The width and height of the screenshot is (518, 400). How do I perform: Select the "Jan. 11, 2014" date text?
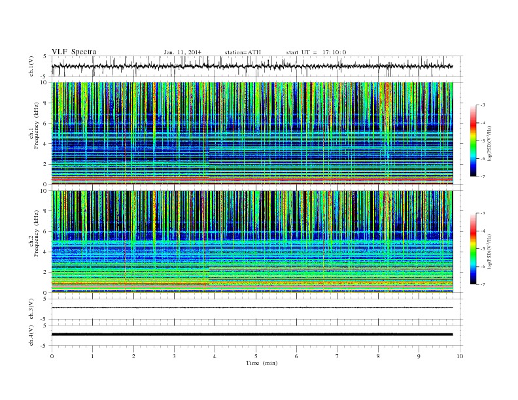(182, 52)
